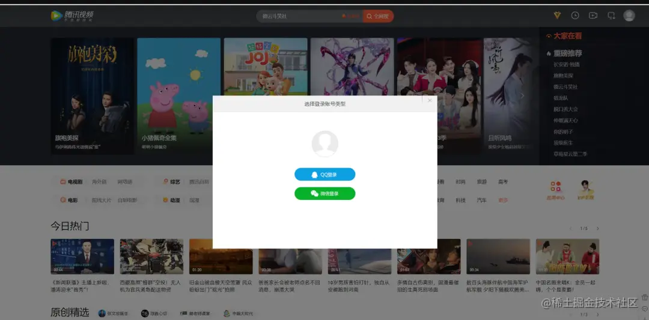Open the VIP影院 icon
Image resolution: width=649 pixels, height=320 pixels.
pyautogui.click(x=585, y=190)
